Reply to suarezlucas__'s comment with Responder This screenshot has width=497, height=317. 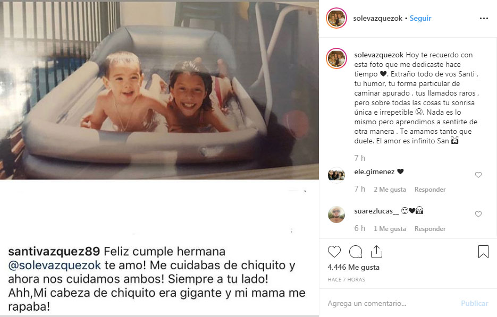430,229
